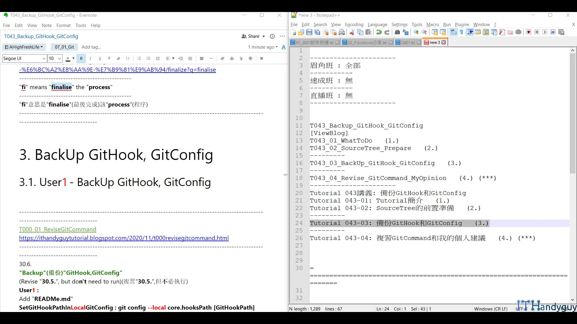The image size is (577, 324).
Task: Click the Zoom In toolbar icon
Action: [x=416, y=32]
